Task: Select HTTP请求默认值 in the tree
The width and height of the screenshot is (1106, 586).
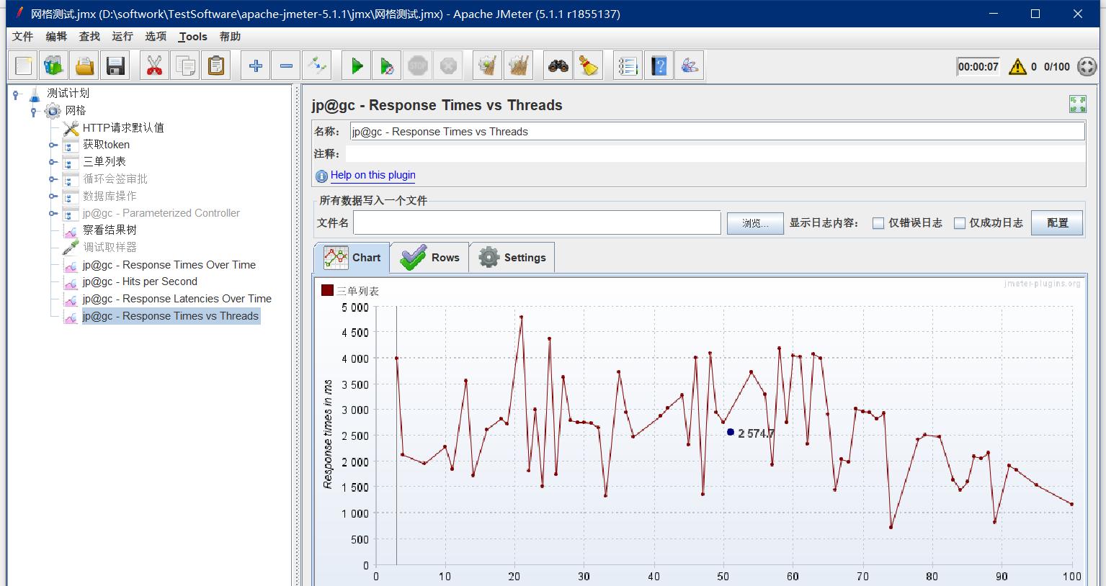Action: click(x=123, y=127)
